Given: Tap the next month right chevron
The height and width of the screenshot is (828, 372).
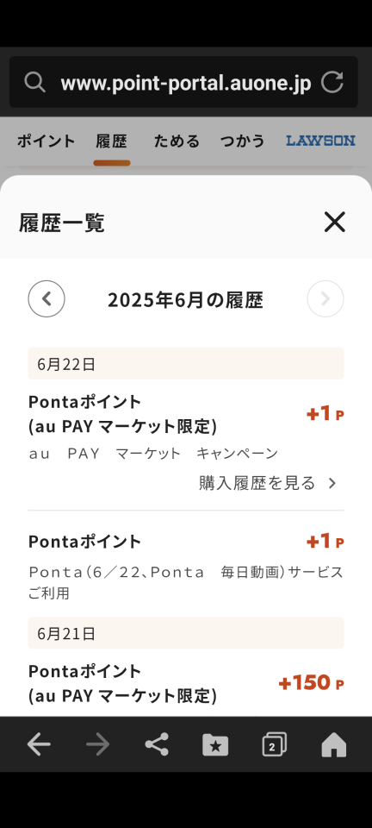Looking at the screenshot, I should pos(325,299).
